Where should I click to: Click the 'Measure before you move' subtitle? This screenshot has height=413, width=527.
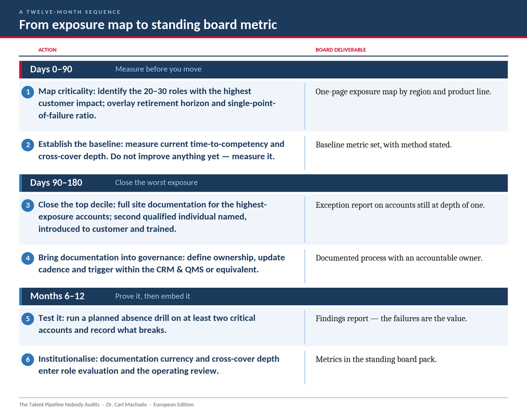coord(159,69)
